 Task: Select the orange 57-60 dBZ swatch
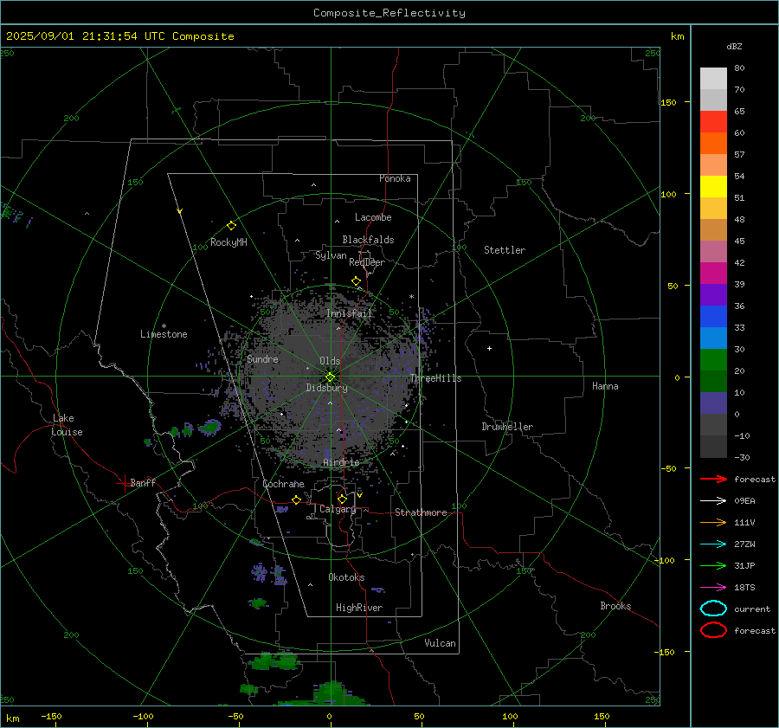[x=713, y=144]
